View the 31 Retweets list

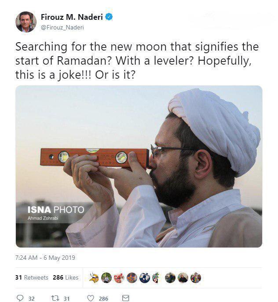32,277
